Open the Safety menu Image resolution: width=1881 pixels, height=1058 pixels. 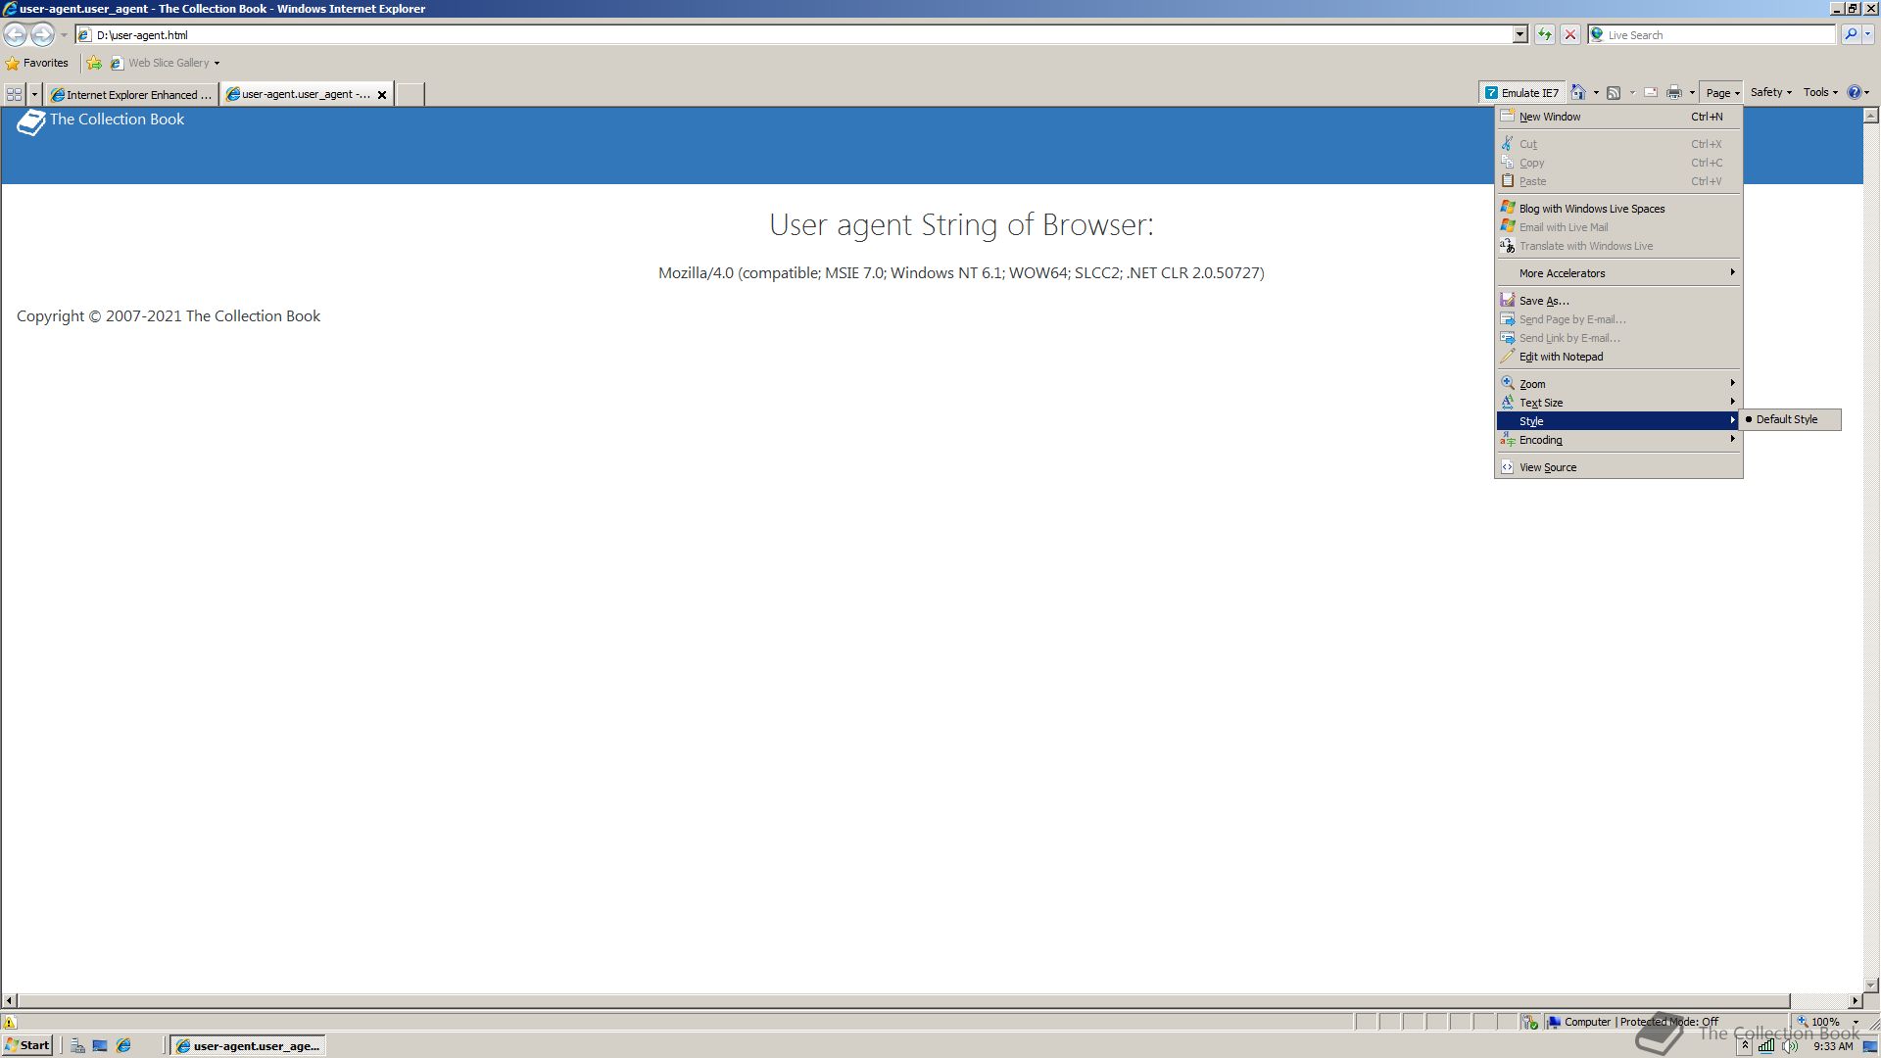tap(1771, 92)
